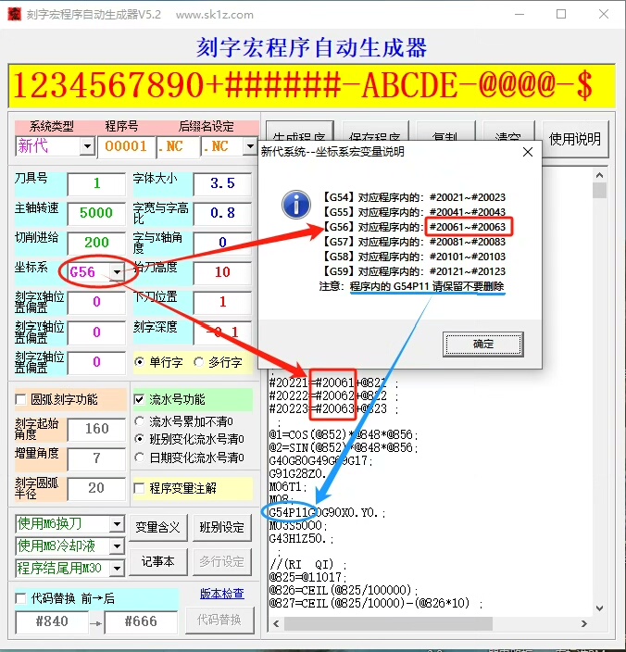The image size is (626, 652).
Task: Click the 刻字圆弧半径 field showing 20
Action: point(96,488)
